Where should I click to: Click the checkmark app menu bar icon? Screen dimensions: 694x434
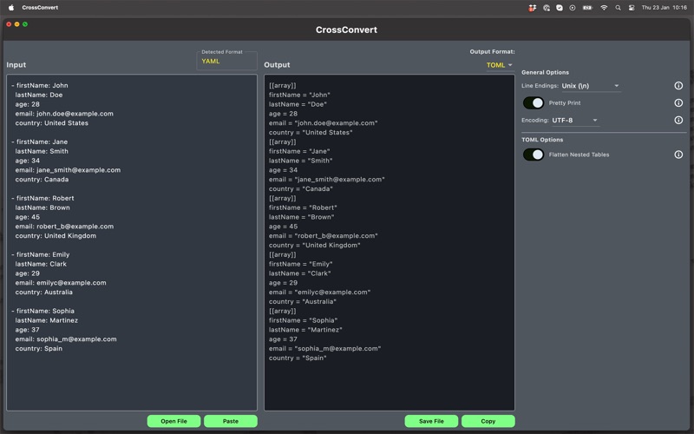560,8
